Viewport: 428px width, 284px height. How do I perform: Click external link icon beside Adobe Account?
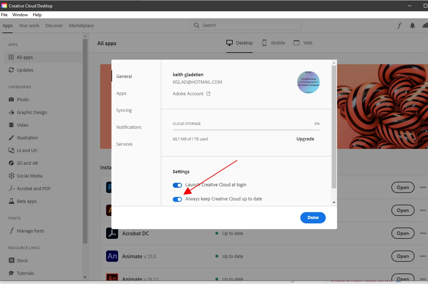click(x=208, y=93)
